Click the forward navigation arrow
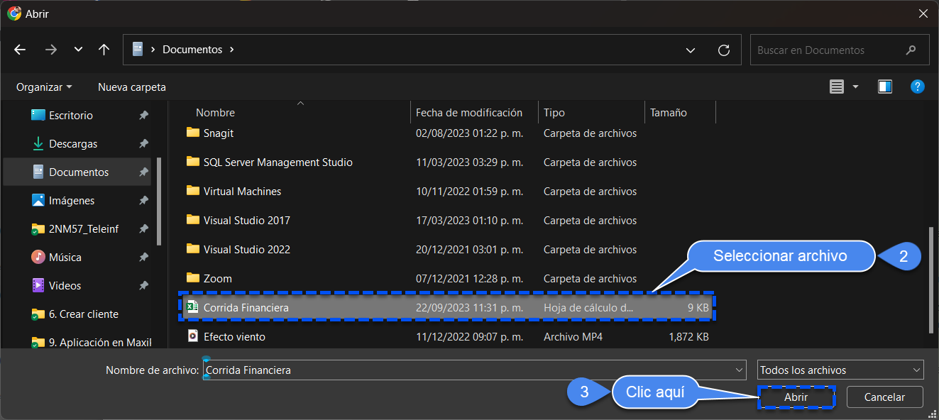939x420 pixels. pos(50,50)
